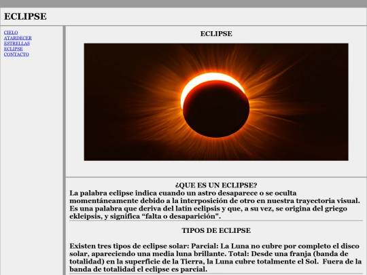This screenshot has width=367, height=275.
Task: Open the CIELO link in the sidebar
Action: 11,33
